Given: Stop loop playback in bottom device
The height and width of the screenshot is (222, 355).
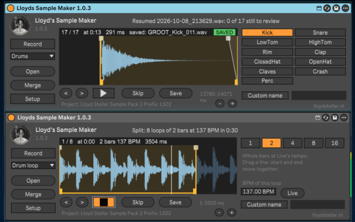Looking at the screenshot, I should coord(104,202).
